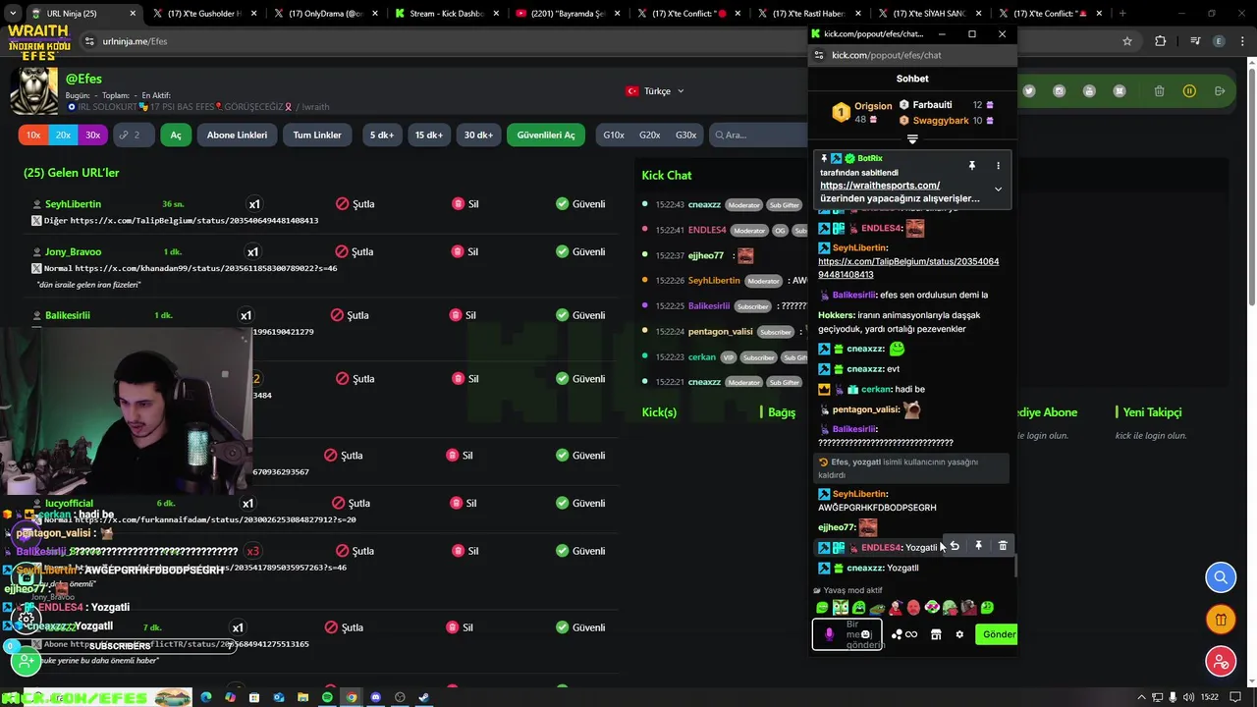The image size is (1257, 707).
Task: Click Sil for Balikesirlii's URL
Action: point(463,315)
